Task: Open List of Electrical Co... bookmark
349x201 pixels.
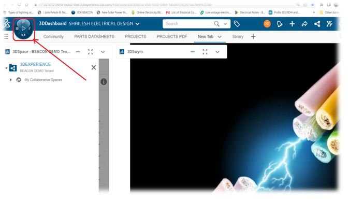Action: 181,12
